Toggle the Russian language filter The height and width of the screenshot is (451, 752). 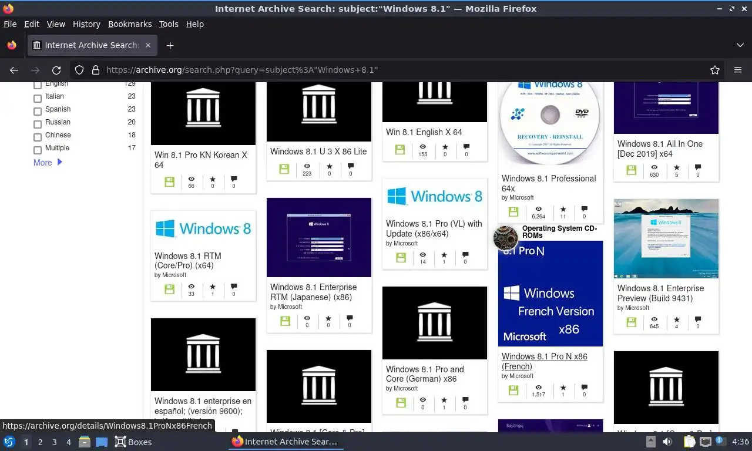pyautogui.click(x=38, y=124)
